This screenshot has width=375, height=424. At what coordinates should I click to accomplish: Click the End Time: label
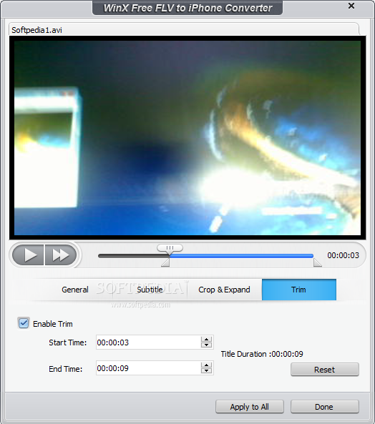(x=65, y=369)
